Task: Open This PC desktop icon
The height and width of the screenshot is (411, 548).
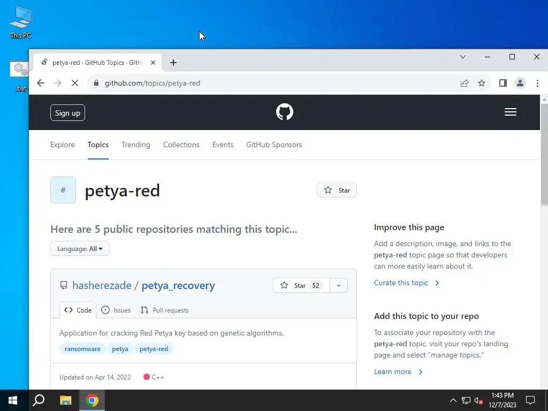Action: point(21,22)
